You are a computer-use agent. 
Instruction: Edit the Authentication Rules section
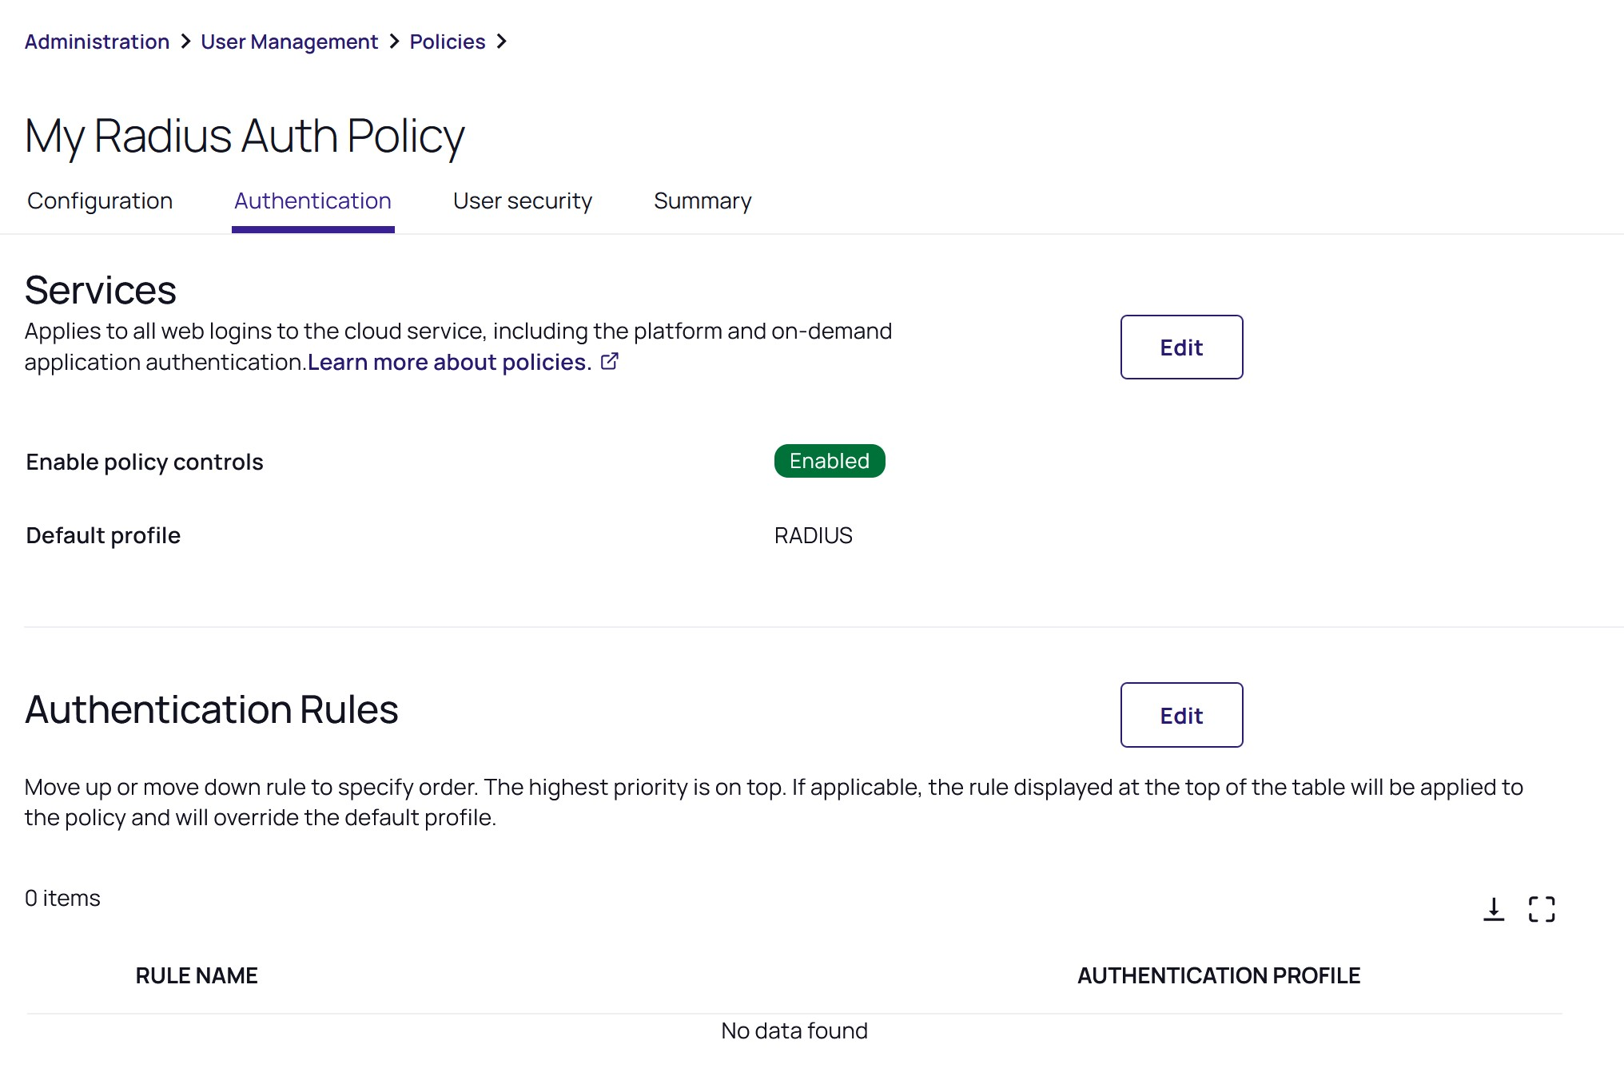click(x=1181, y=716)
